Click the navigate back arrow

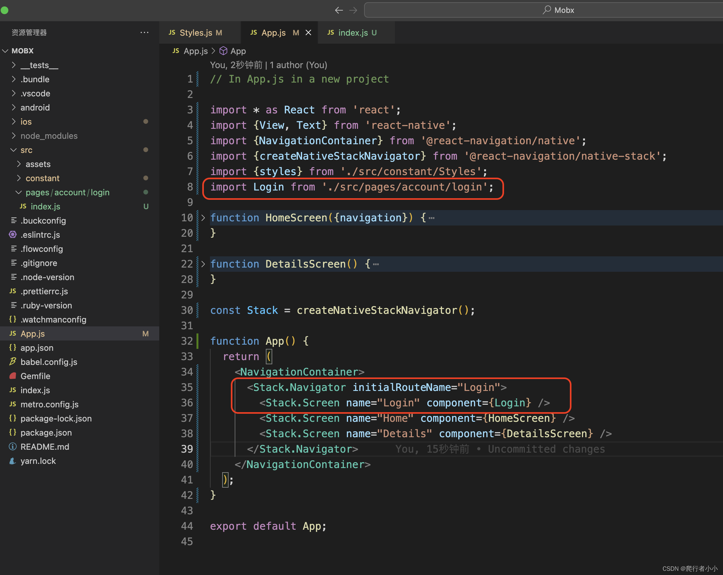click(x=339, y=10)
